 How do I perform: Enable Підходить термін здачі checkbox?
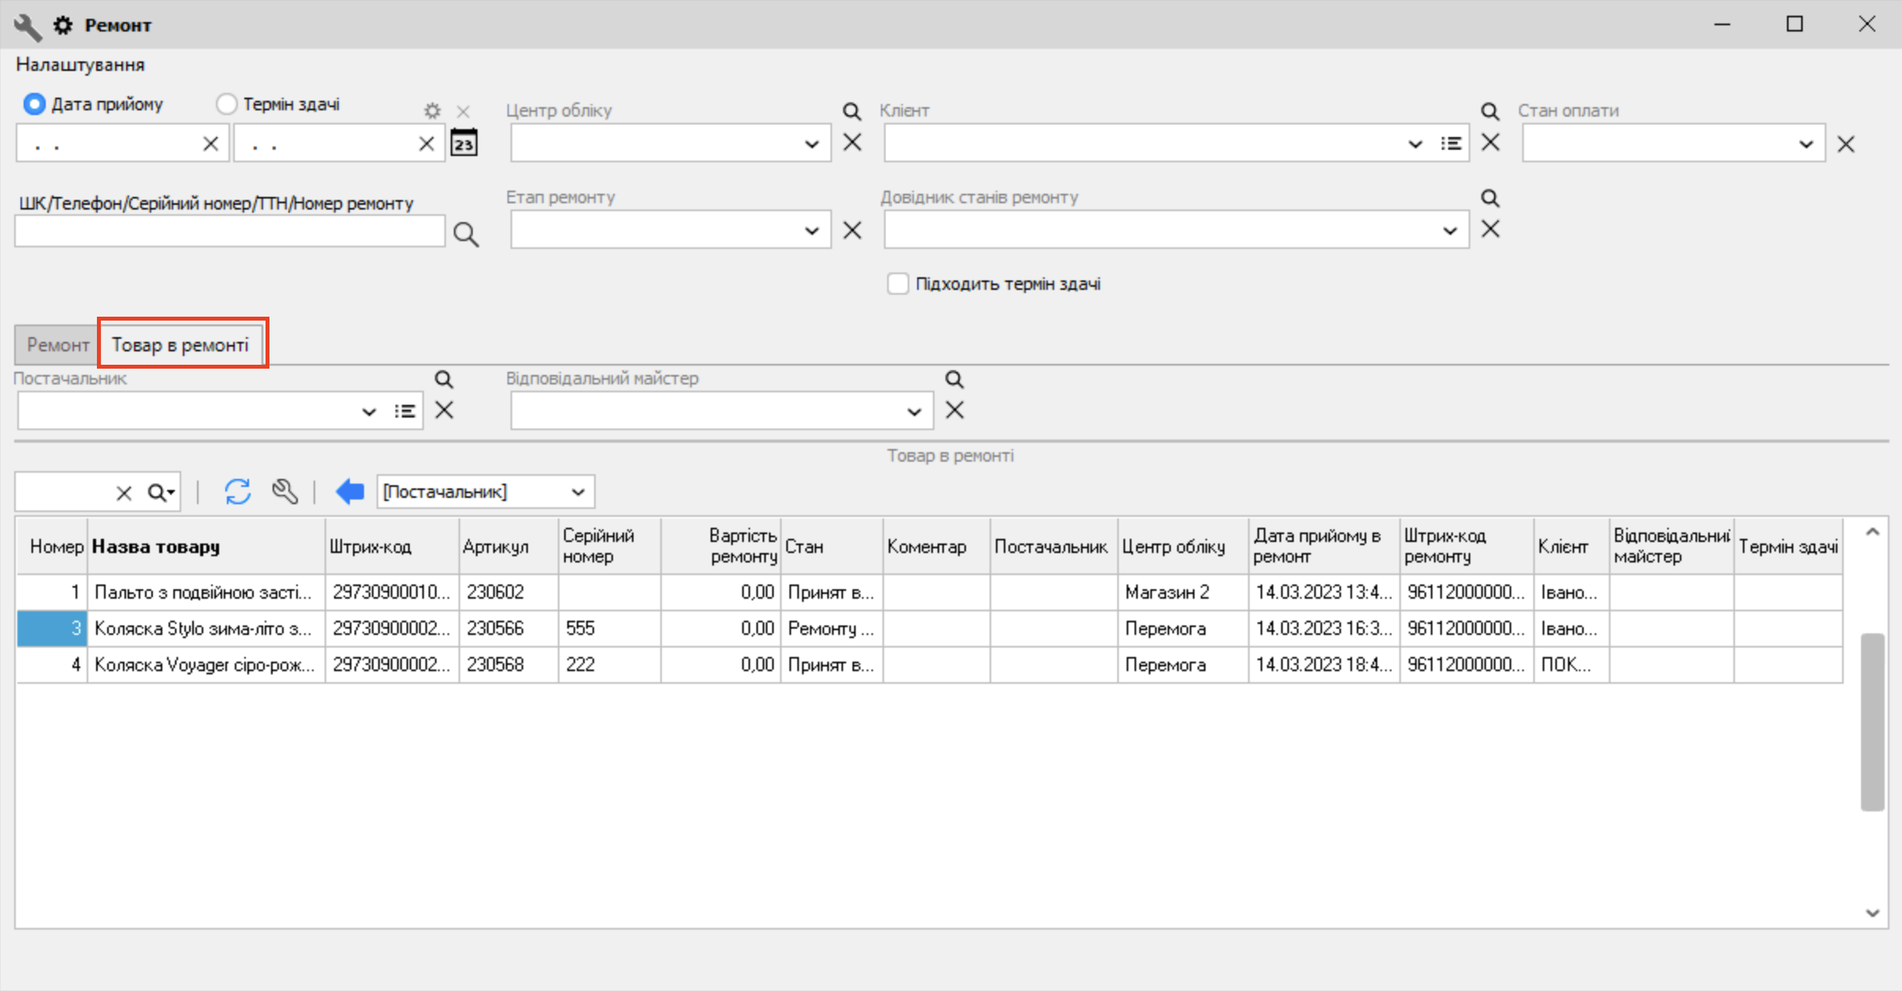(x=897, y=284)
